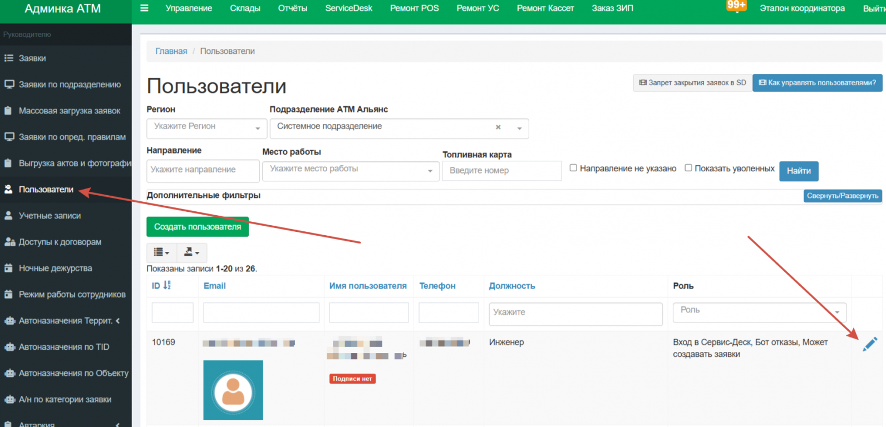
Task: Clear the Системное подразделение selection with x
Action: [x=498, y=127]
